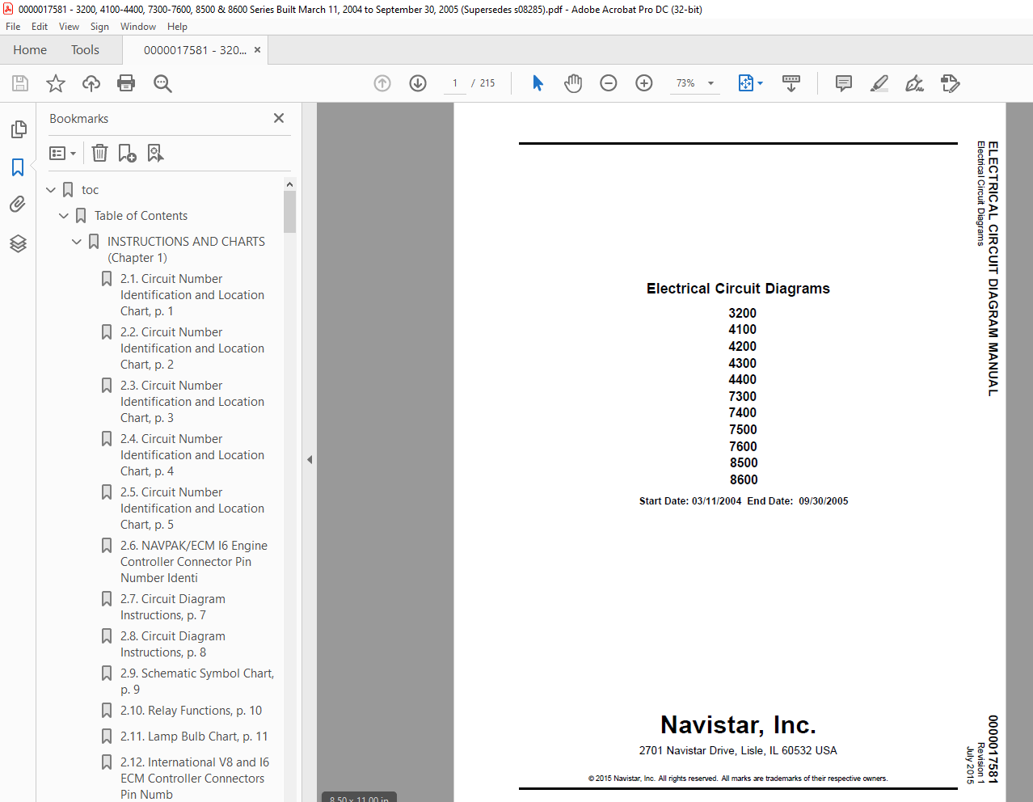Upload the file via cloud arrow icon
The height and width of the screenshot is (802, 1033).
pyautogui.click(x=91, y=83)
